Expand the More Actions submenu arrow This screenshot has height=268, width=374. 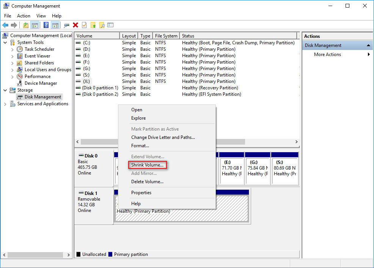(x=368, y=55)
